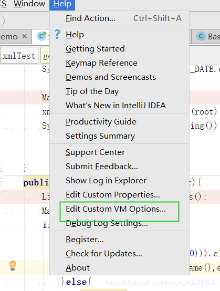The image size is (220, 291).
Task: Choose Show Log in Explorer
Action: pyautogui.click(x=120, y=181)
